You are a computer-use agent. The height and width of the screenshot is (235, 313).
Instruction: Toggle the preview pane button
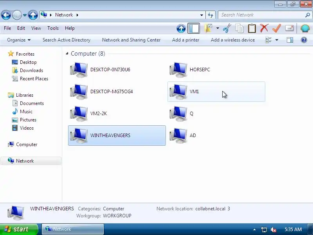[290, 40]
